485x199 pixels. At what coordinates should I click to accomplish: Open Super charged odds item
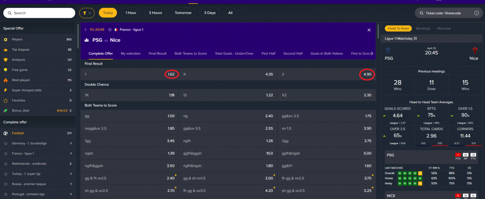tap(38, 90)
